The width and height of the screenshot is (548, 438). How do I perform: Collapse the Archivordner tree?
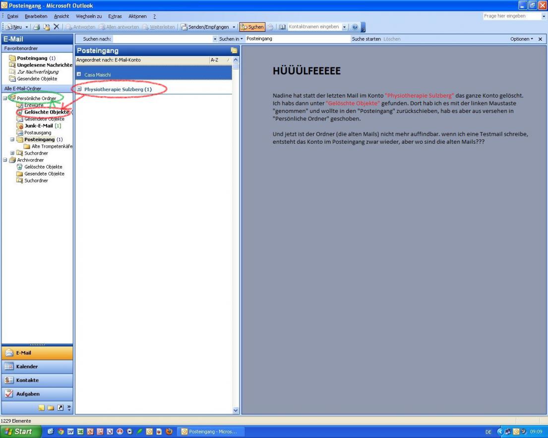coord(5,160)
